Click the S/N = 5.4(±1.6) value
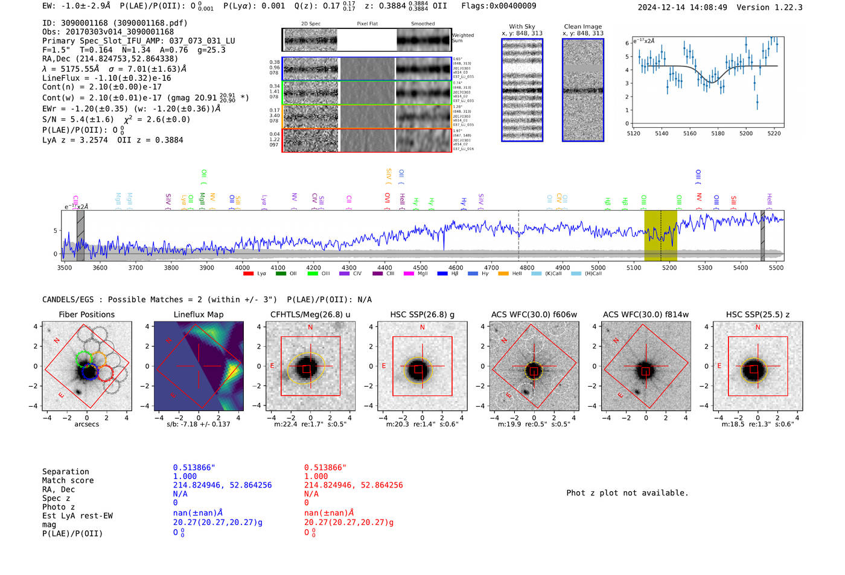The width and height of the screenshot is (845, 575). [78, 119]
